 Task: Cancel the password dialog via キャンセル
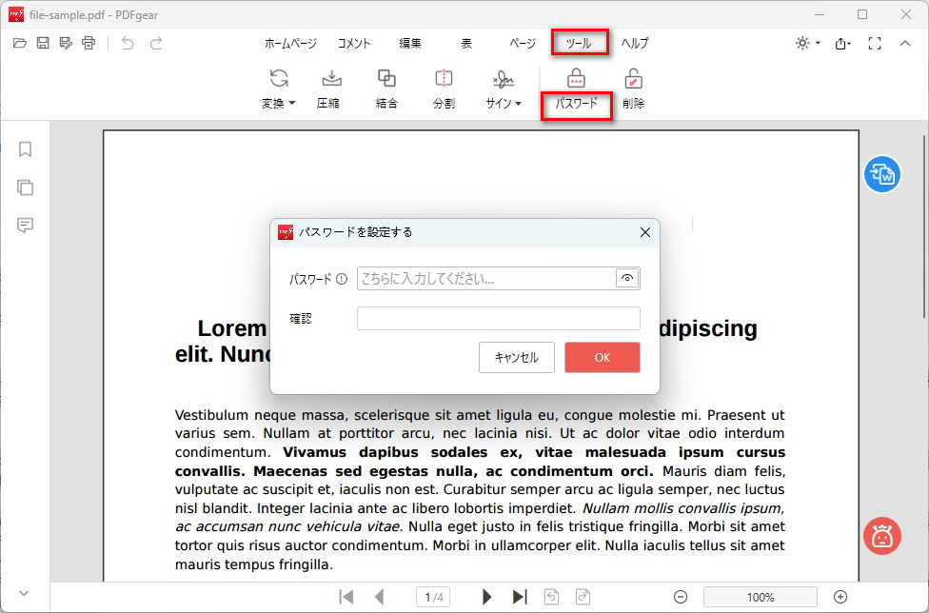tap(516, 357)
